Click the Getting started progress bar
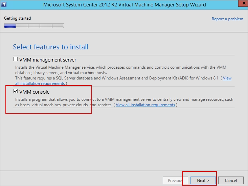 pyautogui.click(x=34, y=26)
